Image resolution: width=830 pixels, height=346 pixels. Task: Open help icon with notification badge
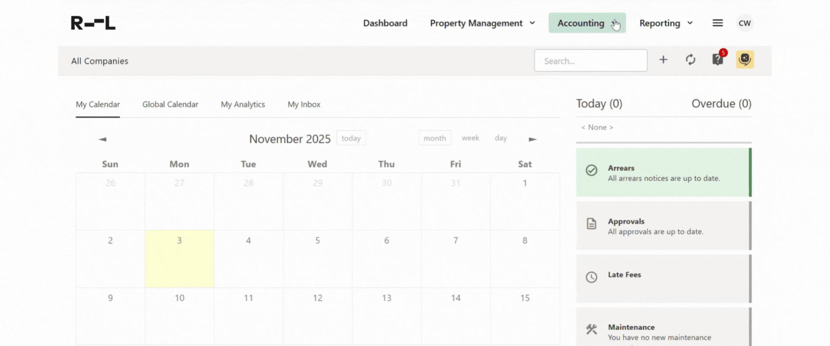pos(718,60)
